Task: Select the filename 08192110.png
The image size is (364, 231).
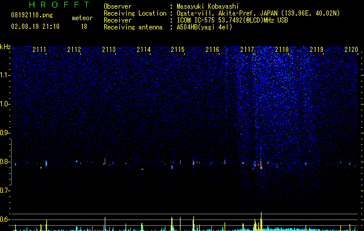Action: [32, 16]
